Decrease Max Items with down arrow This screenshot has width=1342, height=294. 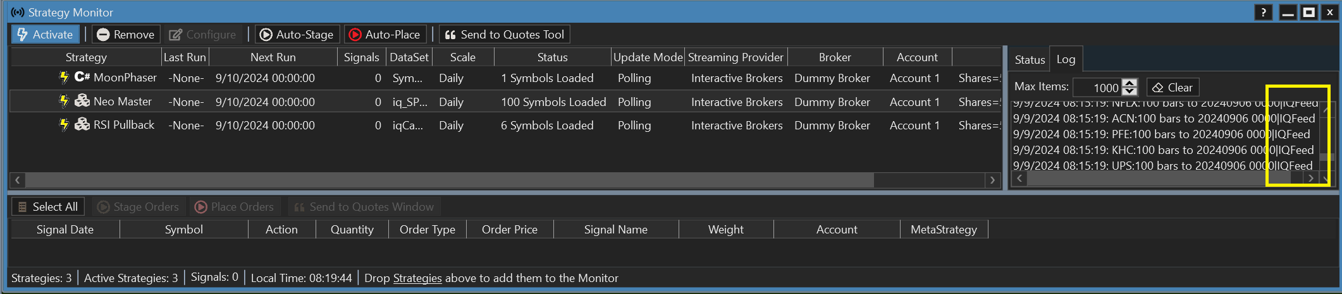coord(1130,92)
